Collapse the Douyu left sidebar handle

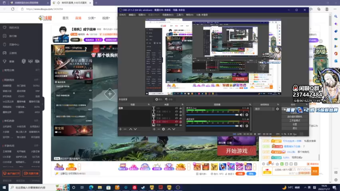tap(43, 104)
